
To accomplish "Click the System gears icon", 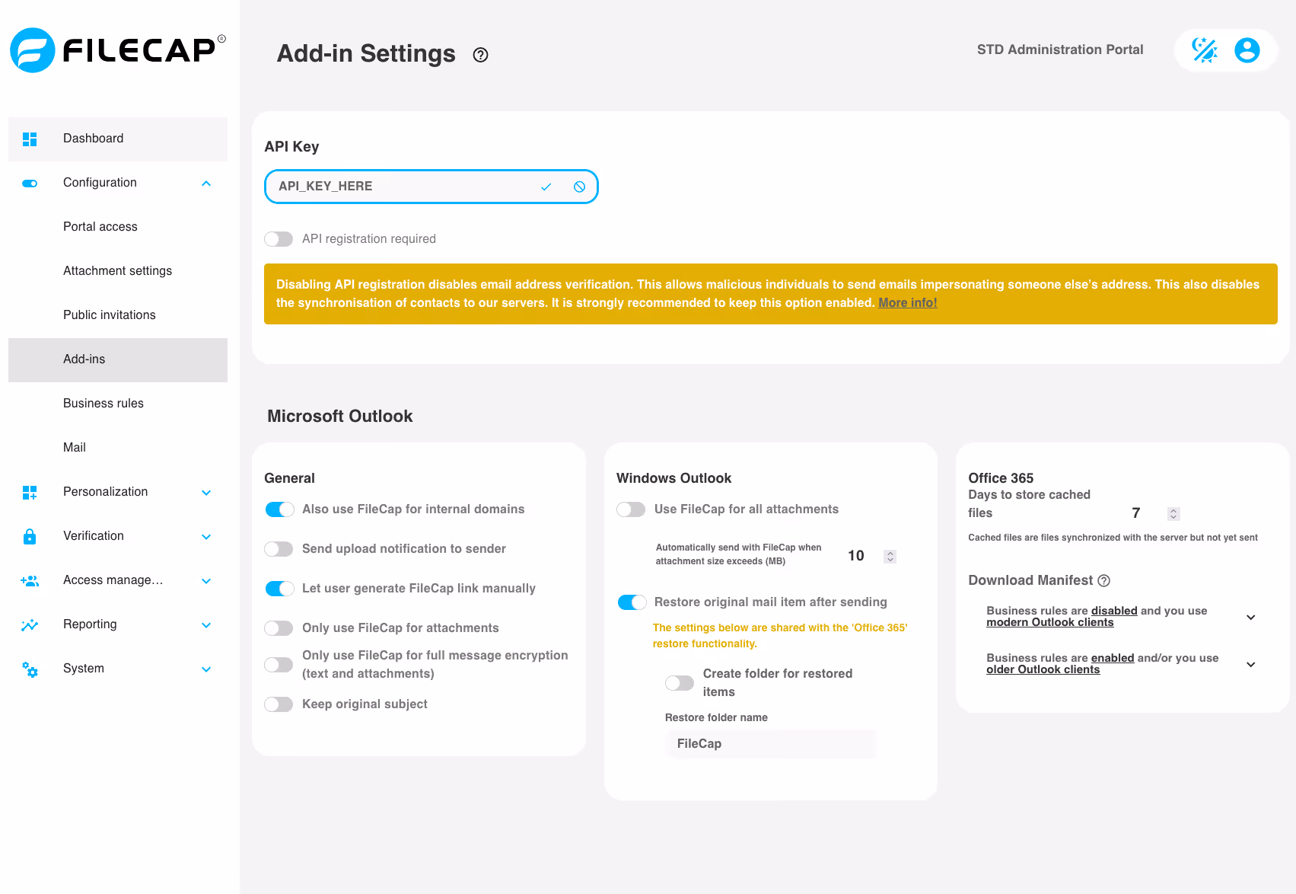I will (x=30, y=669).
